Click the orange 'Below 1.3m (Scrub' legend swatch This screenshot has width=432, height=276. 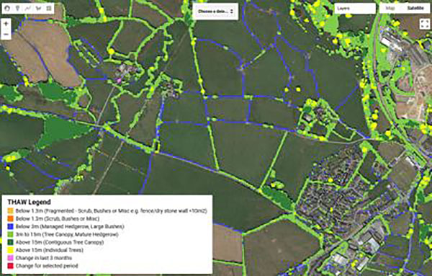(11, 218)
